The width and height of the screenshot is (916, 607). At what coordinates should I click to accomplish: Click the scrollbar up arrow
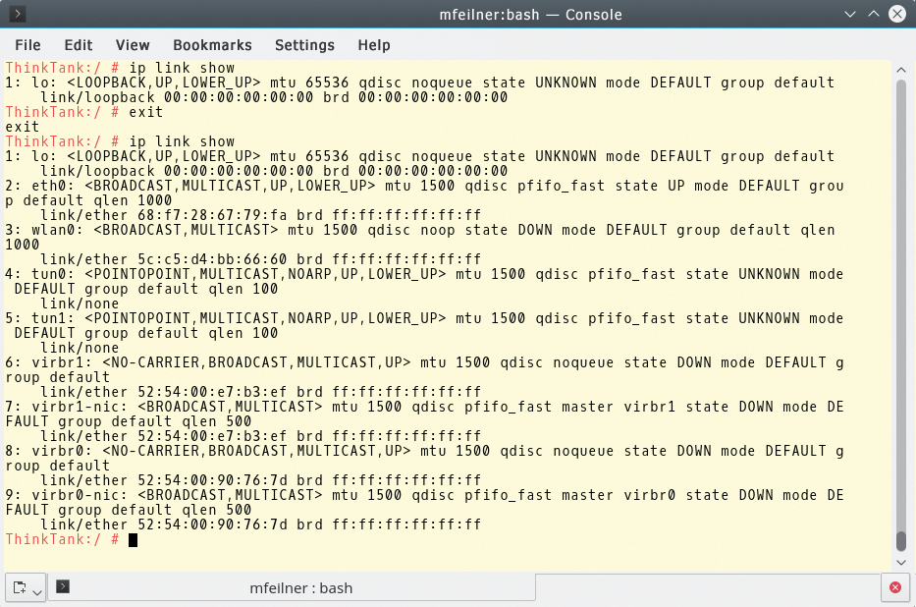[900, 69]
